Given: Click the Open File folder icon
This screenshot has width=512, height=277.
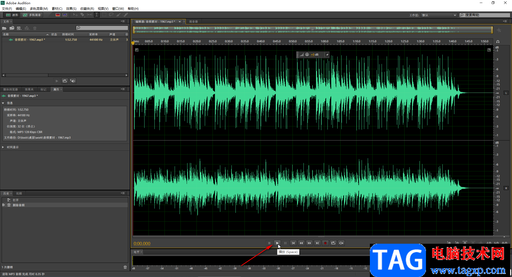Looking at the screenshot, I should point(4,28).
